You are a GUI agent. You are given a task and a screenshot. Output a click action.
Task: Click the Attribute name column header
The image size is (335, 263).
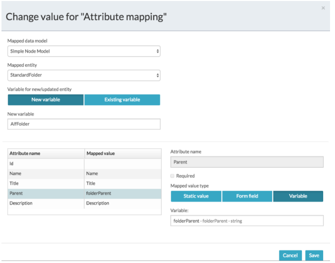[x=46, y=153]
